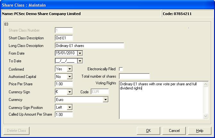Image resolution: width=215 pixels, height=138 pixels.
Task: Expand the Confirmed Yes dropdown
Action: (x=70, y=69)
